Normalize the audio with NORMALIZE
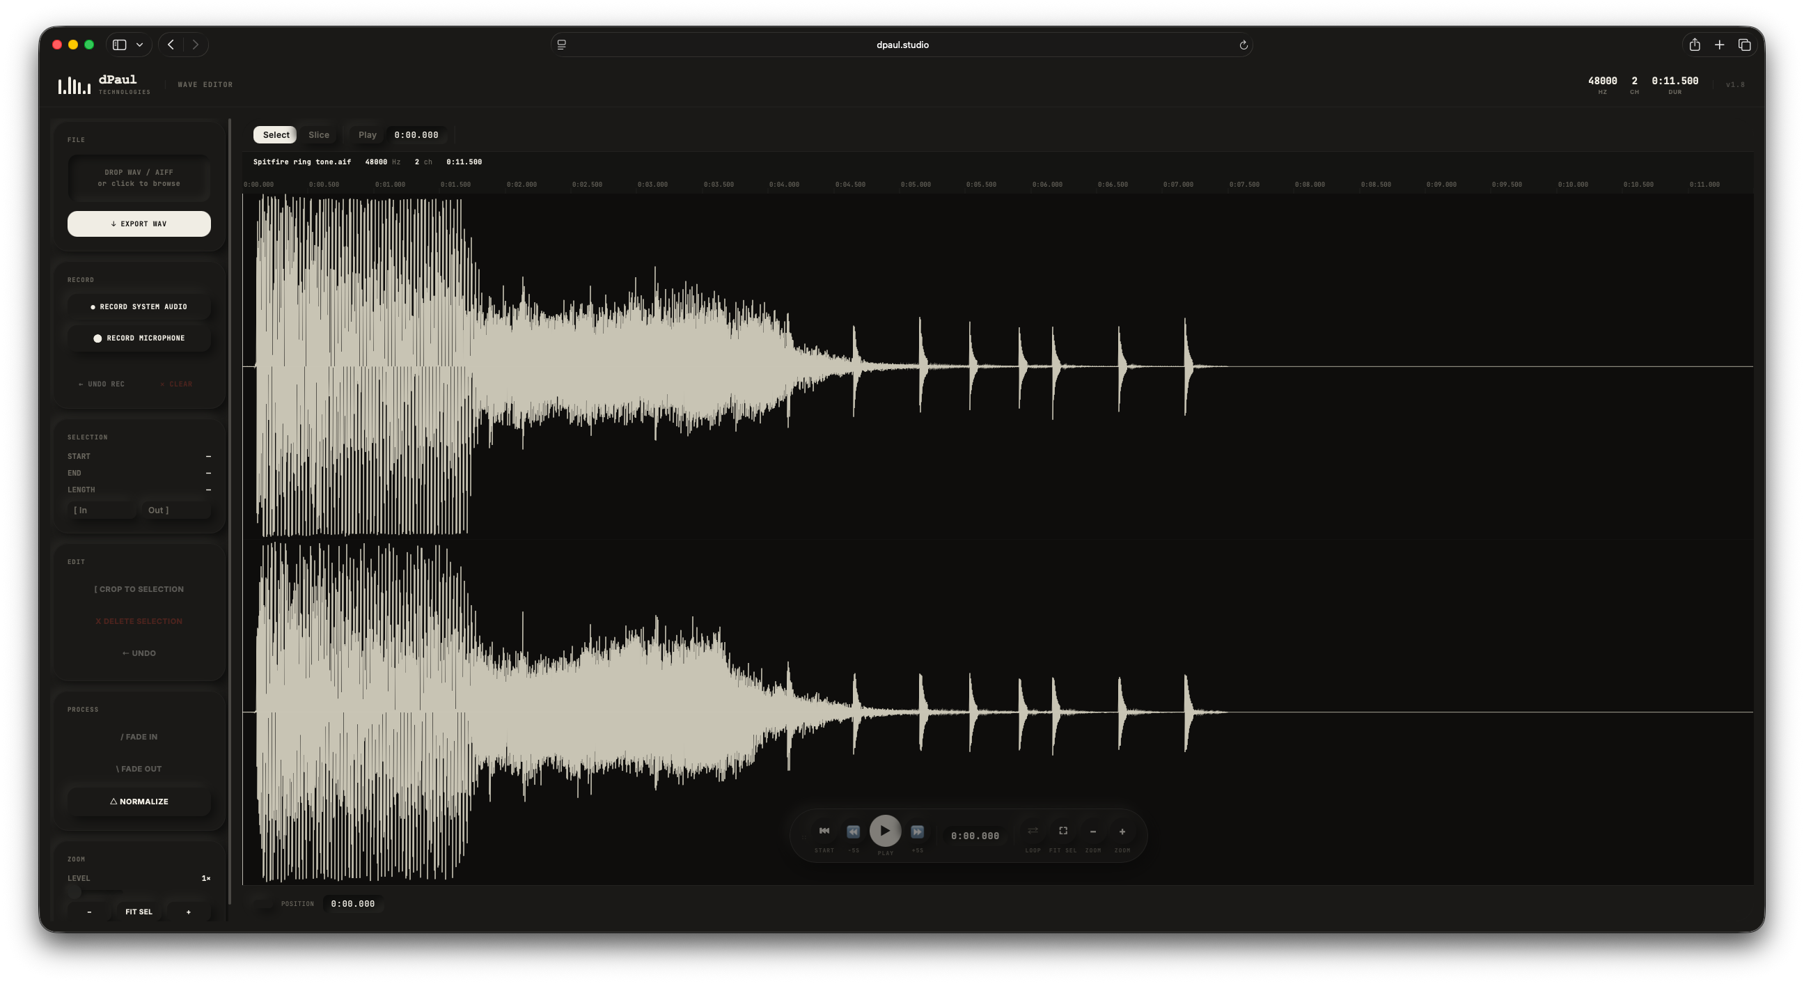 point(139,802)
